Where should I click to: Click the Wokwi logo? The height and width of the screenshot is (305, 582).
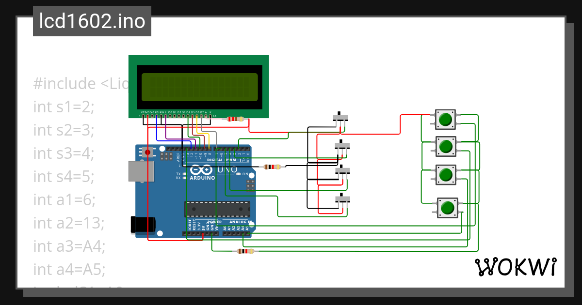pos(516,266)
